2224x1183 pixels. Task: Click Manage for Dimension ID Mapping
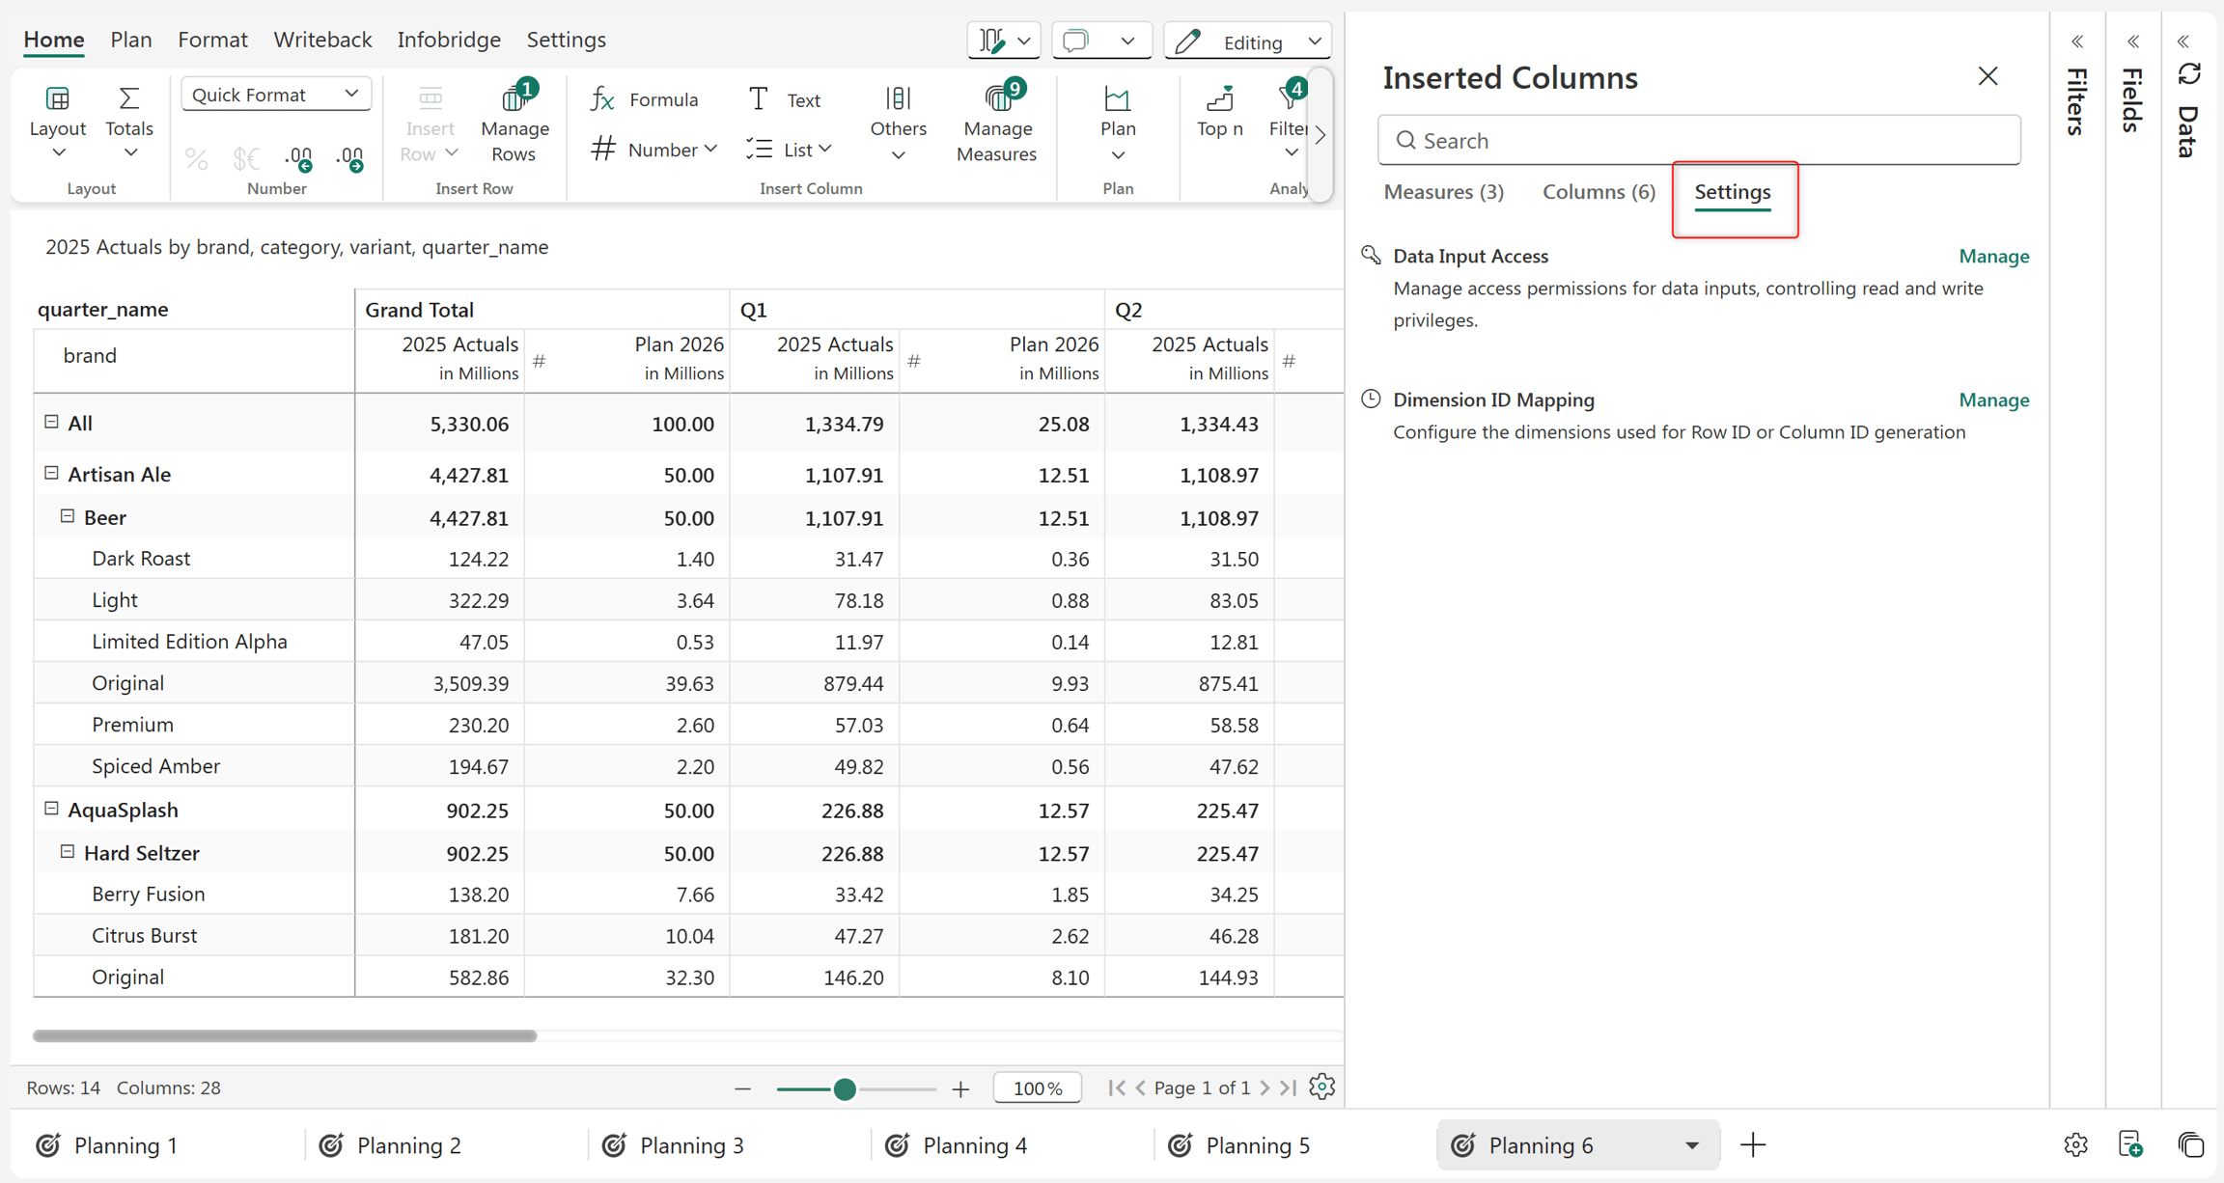pyautogui.click(x=1993, y=399)
